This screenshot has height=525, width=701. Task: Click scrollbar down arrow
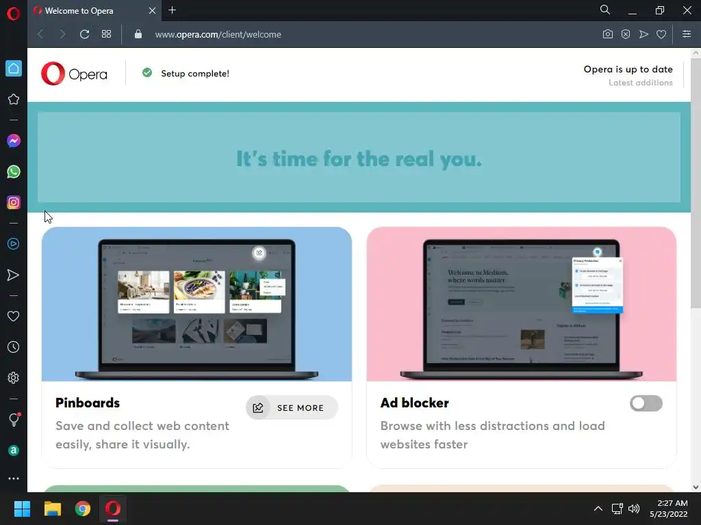tap(696, 487)
